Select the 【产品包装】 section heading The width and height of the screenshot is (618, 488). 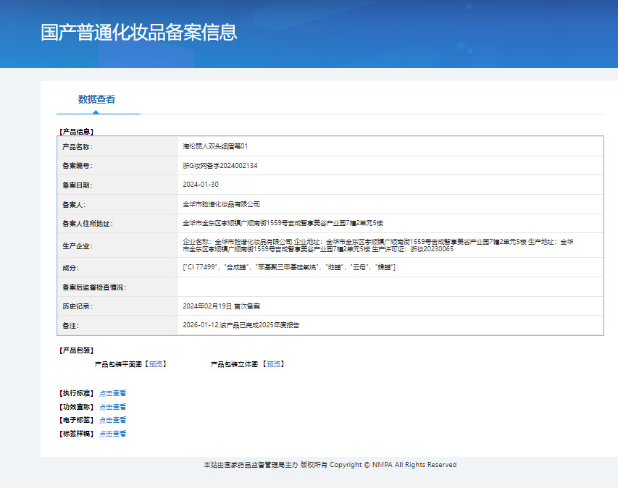click(77, 350)
